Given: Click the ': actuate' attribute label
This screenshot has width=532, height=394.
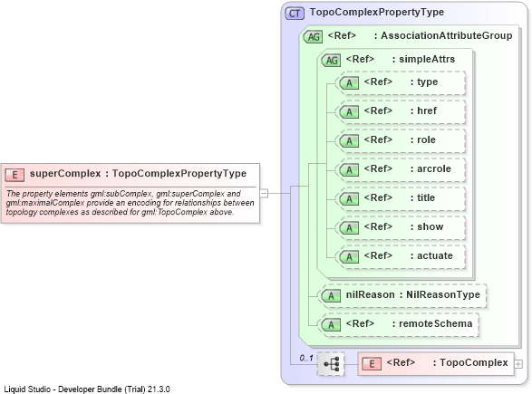Looking at the screenshot, I should [431, 256].
